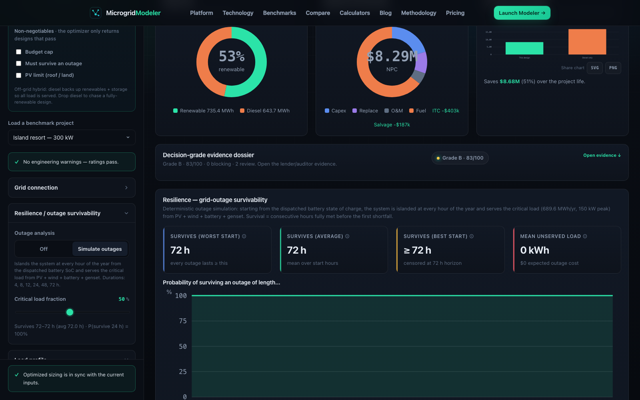Click the Launch Modeler button

(x=522, y=13)
